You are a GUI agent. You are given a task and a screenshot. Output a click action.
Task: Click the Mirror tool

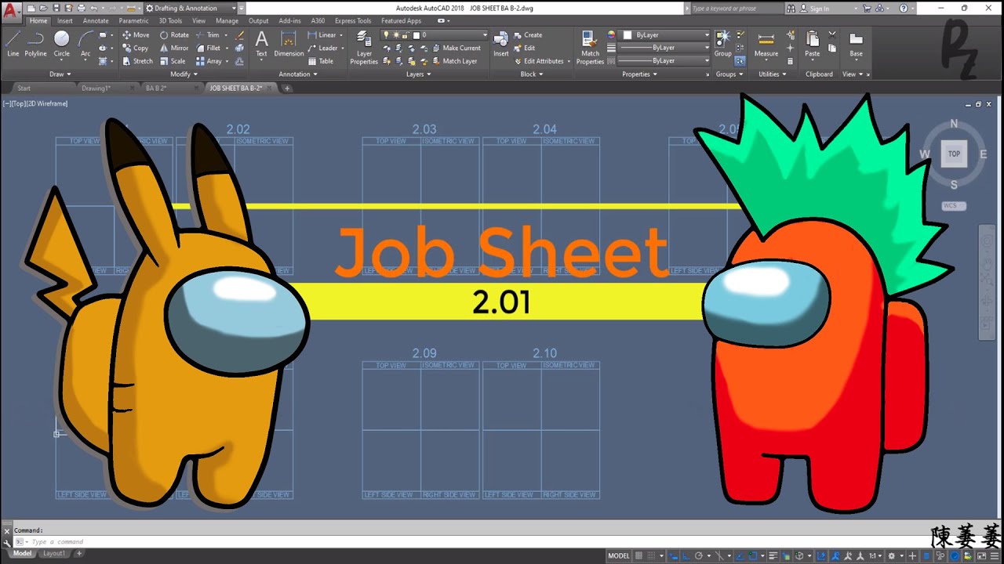(174, 48)
